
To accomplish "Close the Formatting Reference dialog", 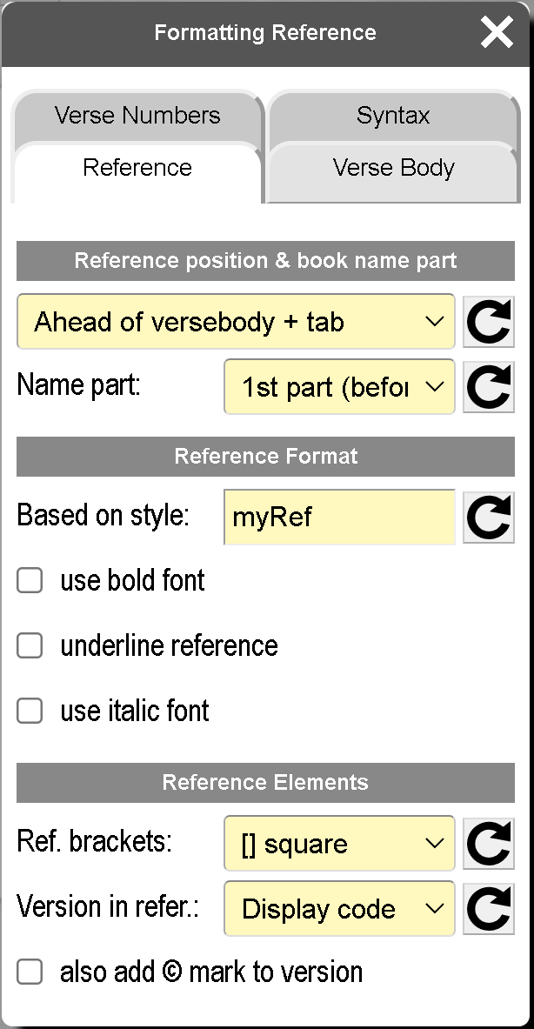I will pyautogui.click(x=497, y=33).
